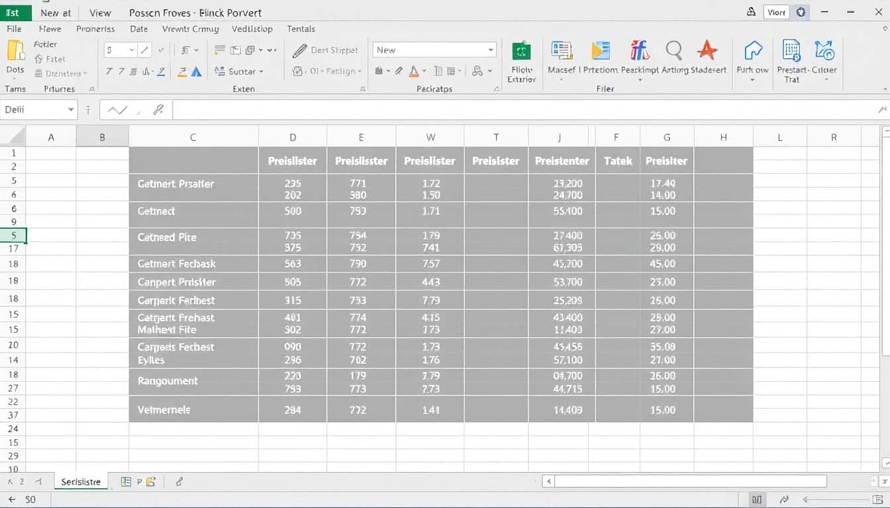Image resolution: width=890 pixels, height=508 pixels.
Task: Click the Pearkimpt function icon
Action: [x=640, y=50]
